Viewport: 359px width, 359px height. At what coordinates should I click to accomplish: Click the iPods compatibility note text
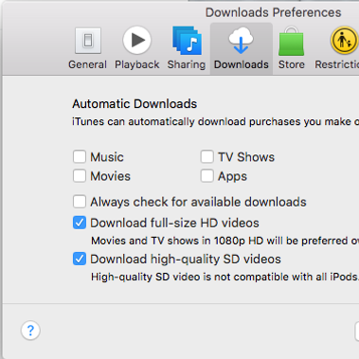(224, 277)
